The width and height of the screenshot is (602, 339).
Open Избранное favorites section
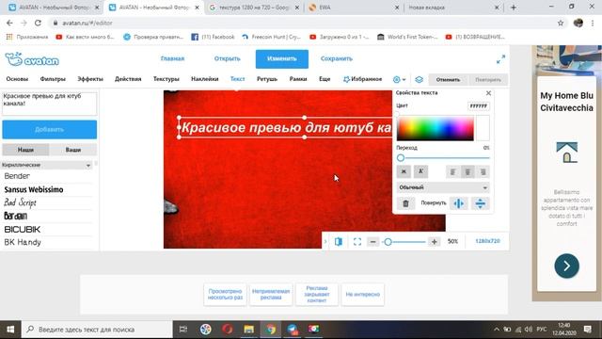tap(362, 79)
